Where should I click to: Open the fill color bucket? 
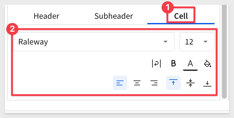coord(207,64)
